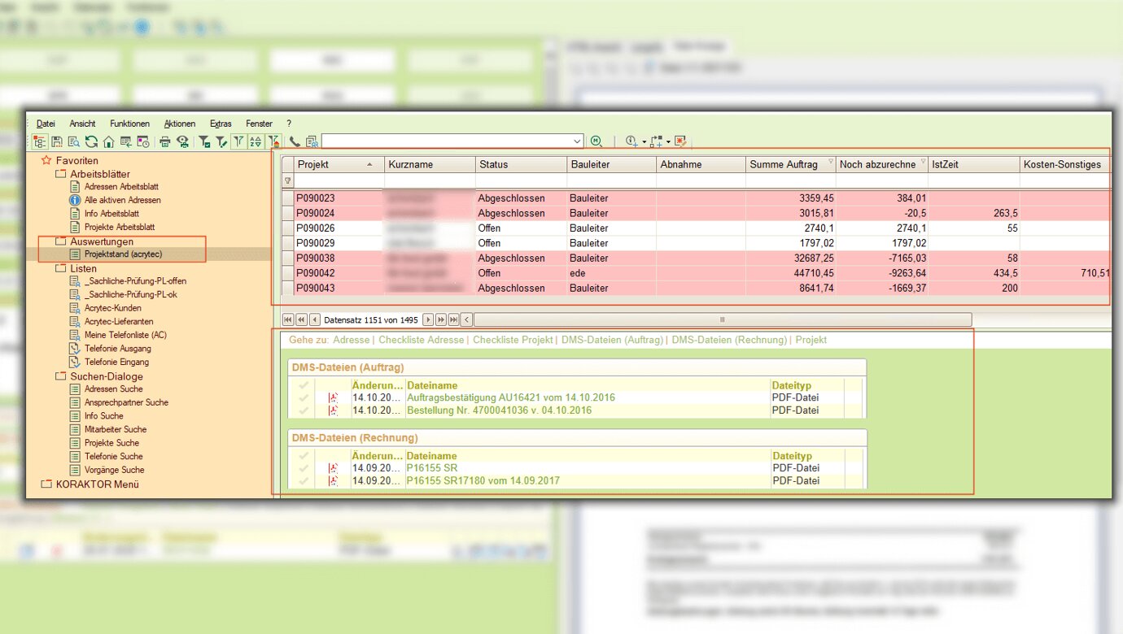1123x634 pixels.
Task: Toggle checkmark beside Auftragsbestätigung AU16421 row
Action: [304, 398]
